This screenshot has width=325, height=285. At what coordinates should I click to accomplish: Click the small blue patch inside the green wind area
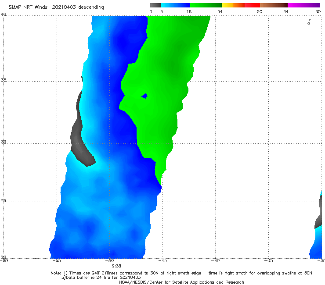click(x=144, y=96)
